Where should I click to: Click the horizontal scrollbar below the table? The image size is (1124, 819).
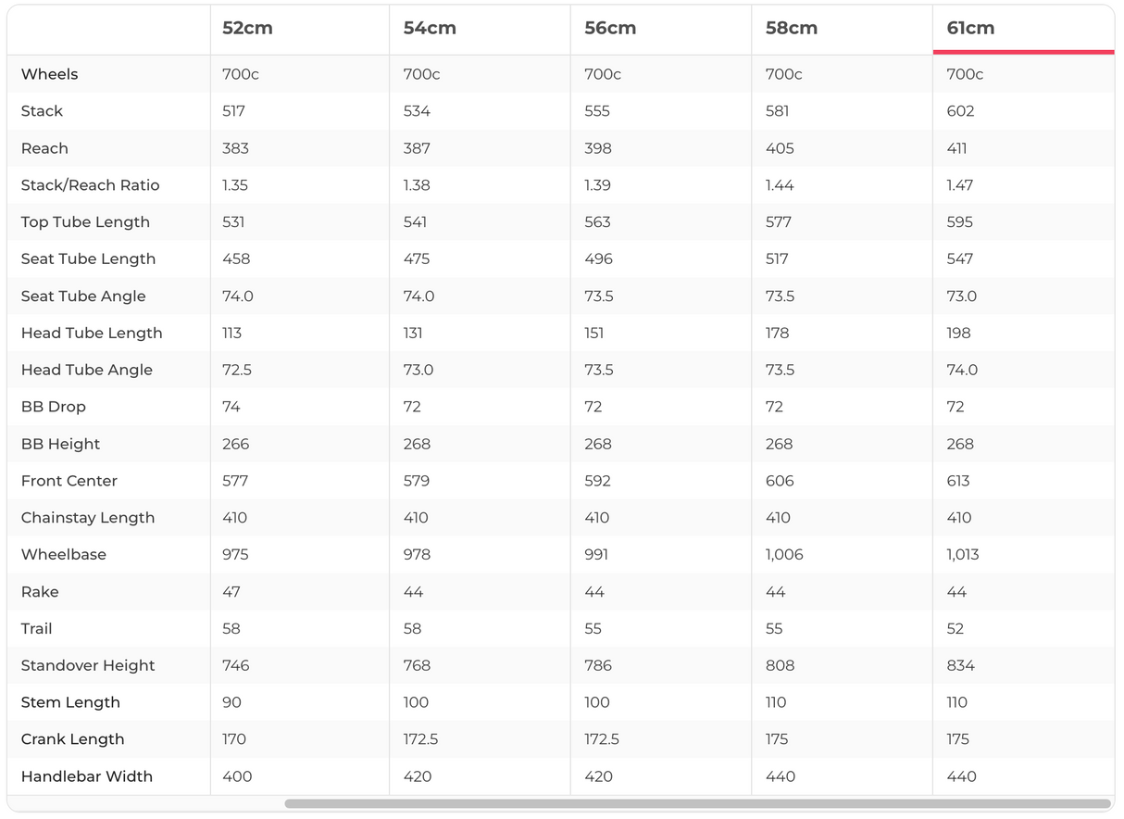point(697,803)
